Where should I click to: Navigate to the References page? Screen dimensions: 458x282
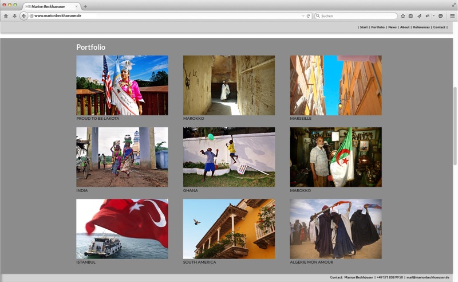coord(421,27)
